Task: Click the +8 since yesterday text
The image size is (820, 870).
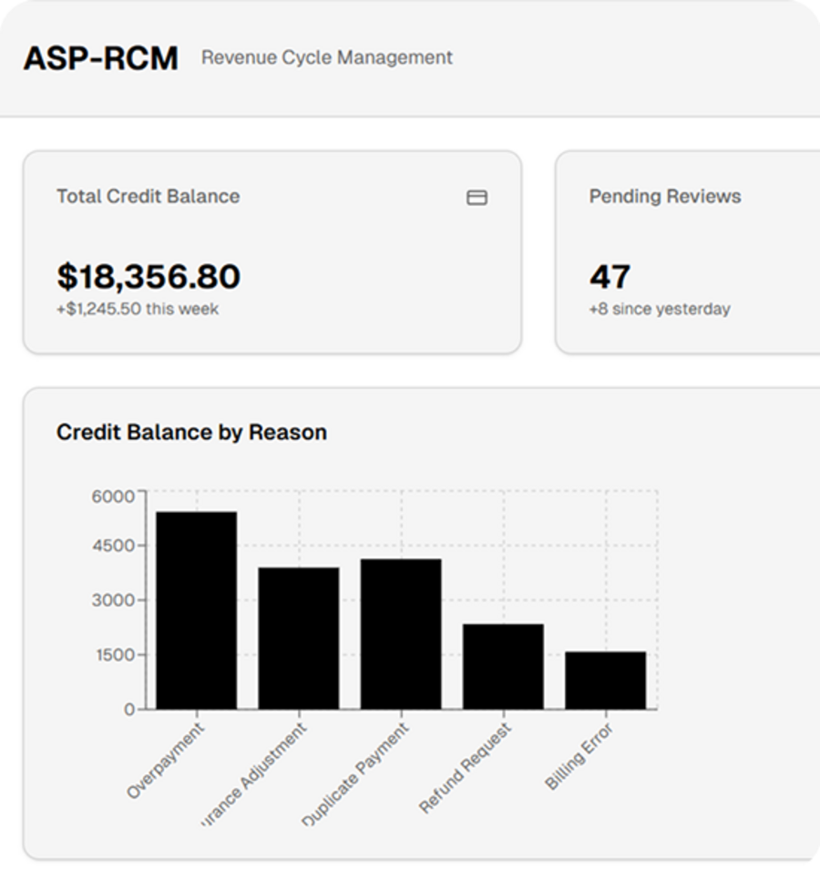Action: coord(660,309)
